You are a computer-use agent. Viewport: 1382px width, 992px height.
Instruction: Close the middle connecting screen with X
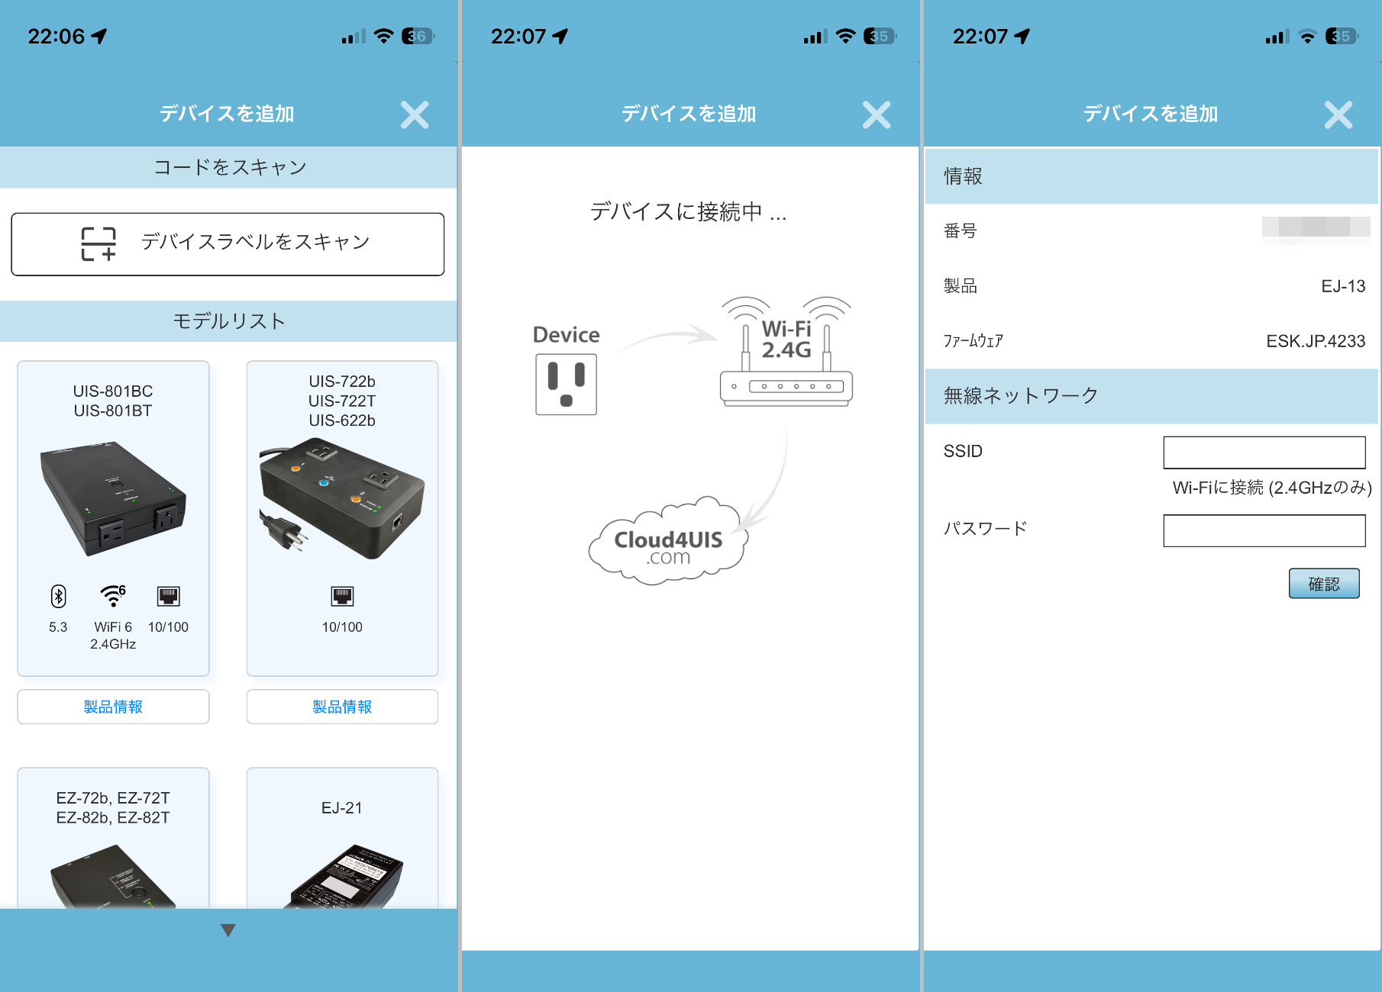877,114
